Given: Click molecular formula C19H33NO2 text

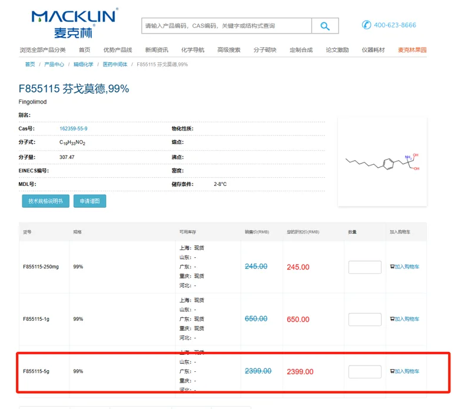Looking at the screenshot, I should (72, 142).
